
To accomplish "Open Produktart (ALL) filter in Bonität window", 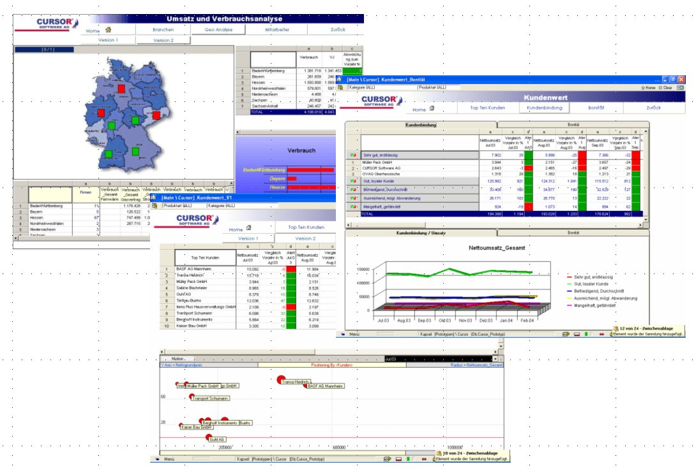I will (439, 87).
